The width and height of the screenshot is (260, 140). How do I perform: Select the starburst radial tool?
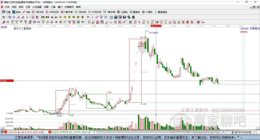point(56,22)
